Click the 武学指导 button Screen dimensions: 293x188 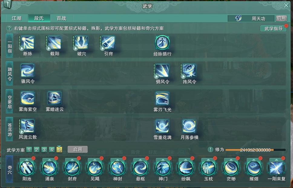point(274,28)
